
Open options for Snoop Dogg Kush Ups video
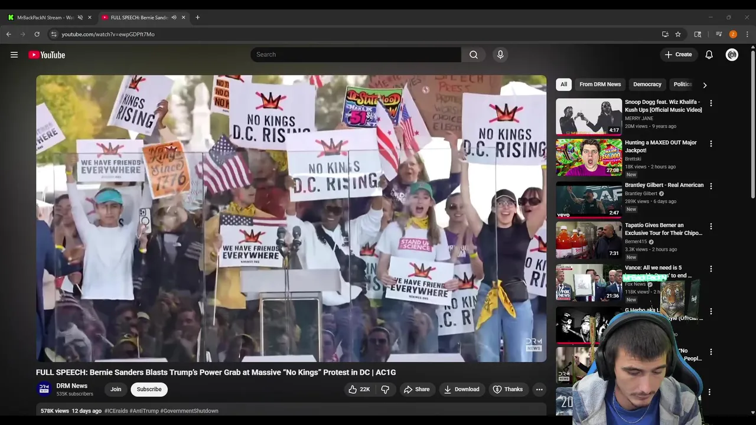[x=711, y=103]
